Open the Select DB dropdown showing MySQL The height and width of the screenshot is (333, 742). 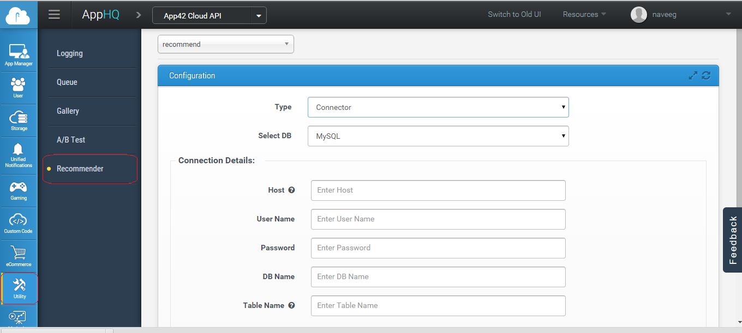pos(438,136)
